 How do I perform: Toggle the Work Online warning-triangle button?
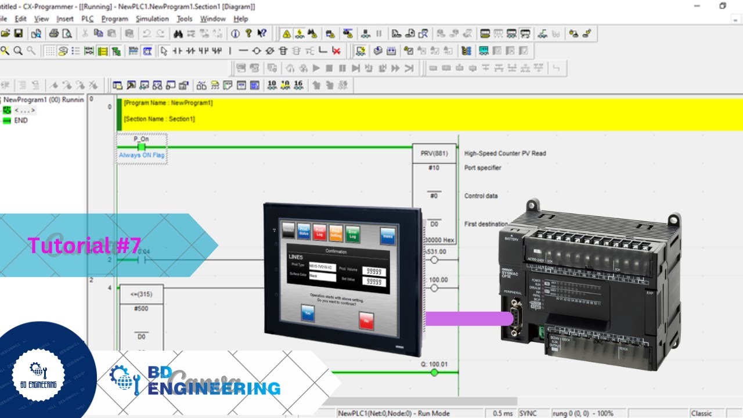pyautogui.click(x=286, y=33)
